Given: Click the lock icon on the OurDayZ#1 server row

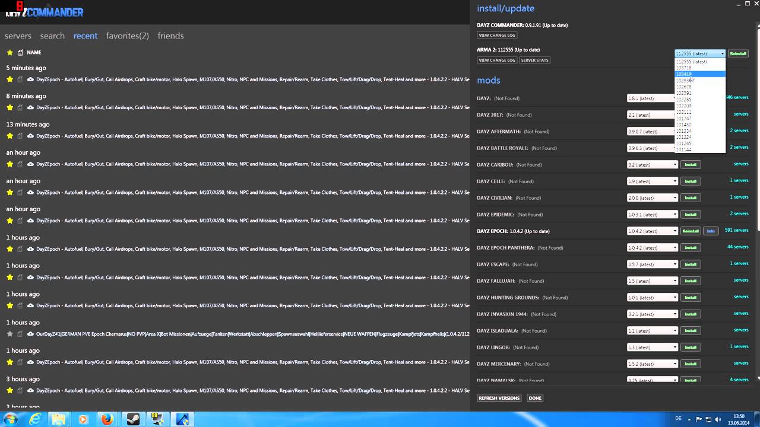Looking at the screenshot, I should (x=20, y=334).
